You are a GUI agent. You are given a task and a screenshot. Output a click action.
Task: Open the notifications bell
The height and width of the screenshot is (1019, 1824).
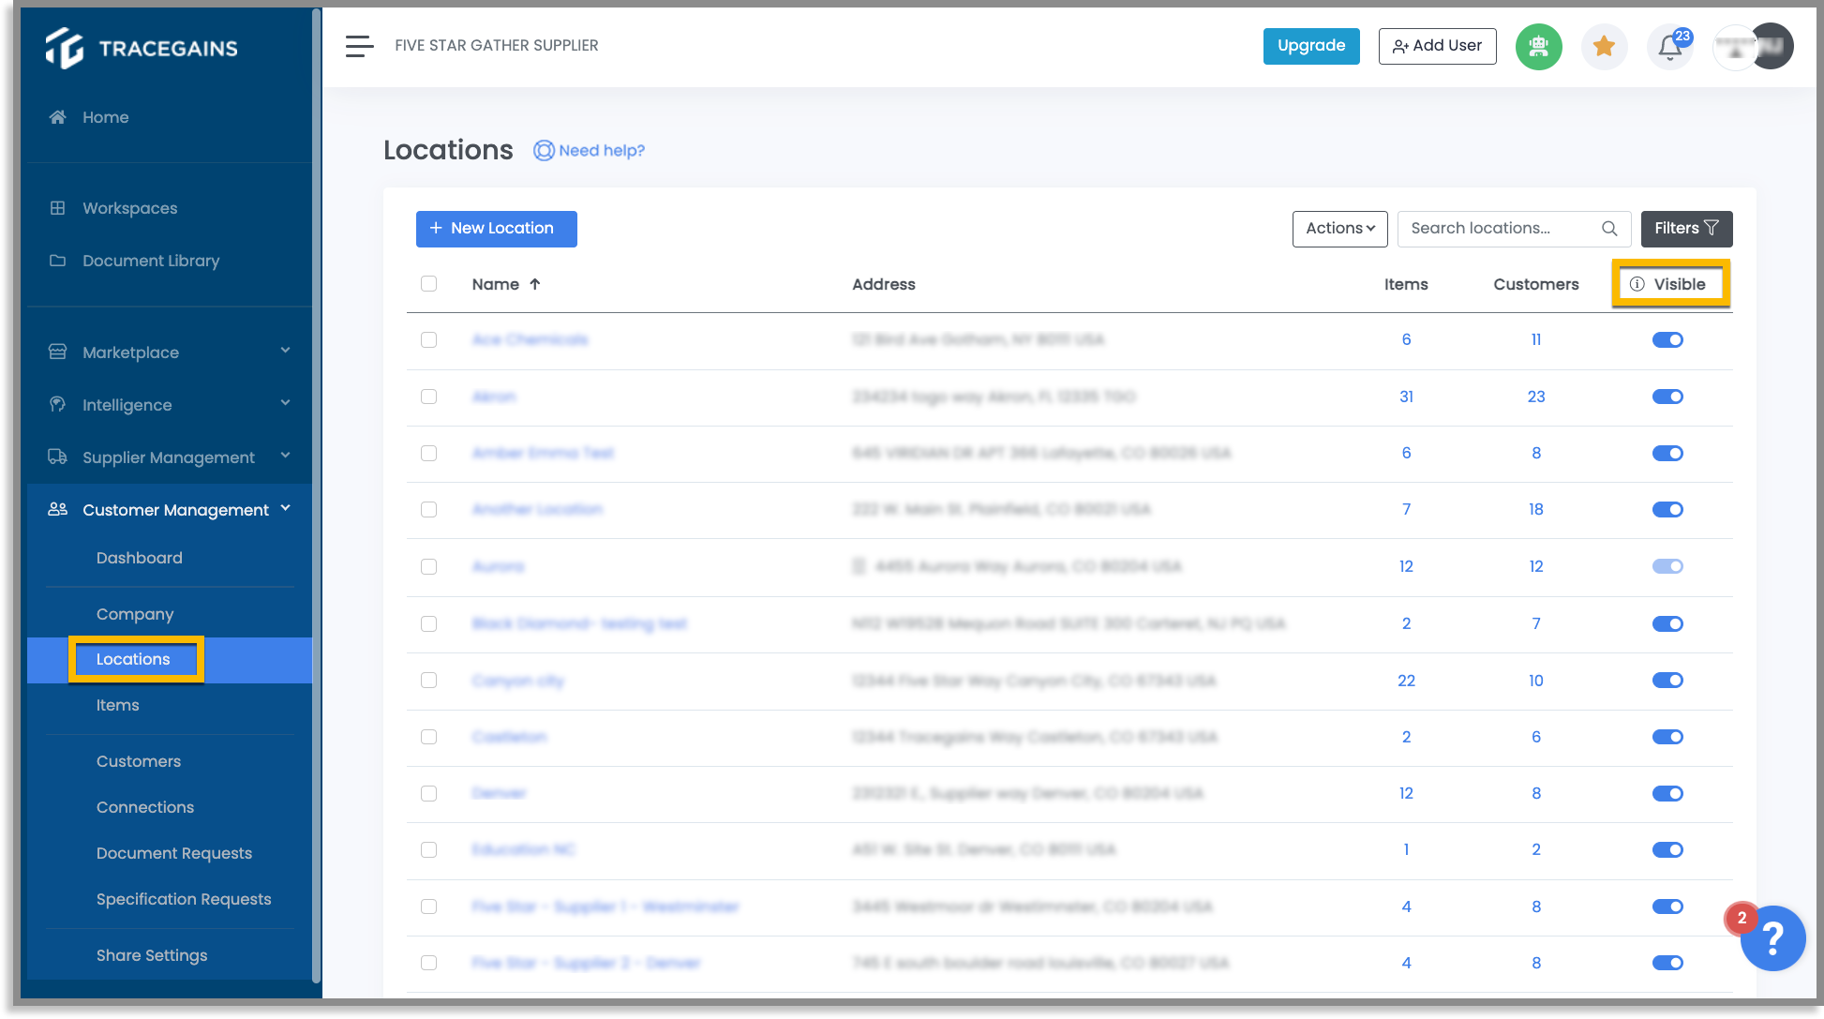tap(1669, 47)
